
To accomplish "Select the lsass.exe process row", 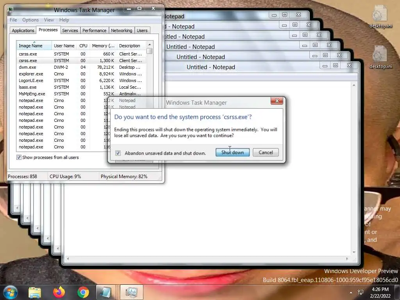I will 81,87.
